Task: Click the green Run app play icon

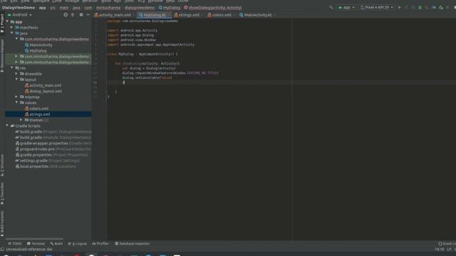Action: pyautogui.click(x=399, y=8)
